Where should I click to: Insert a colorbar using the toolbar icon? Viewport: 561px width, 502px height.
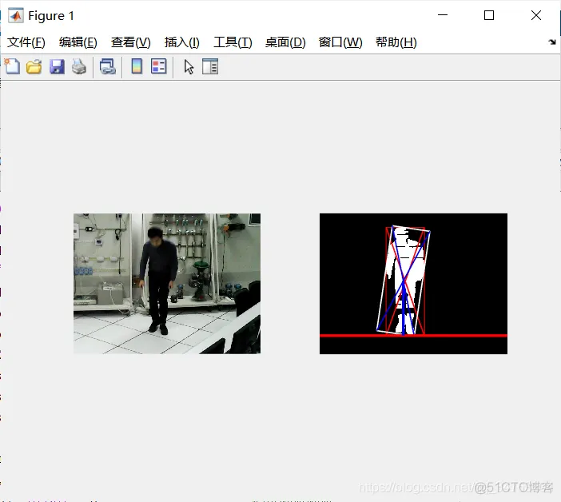pyautogui.click(x=137, y=66)
